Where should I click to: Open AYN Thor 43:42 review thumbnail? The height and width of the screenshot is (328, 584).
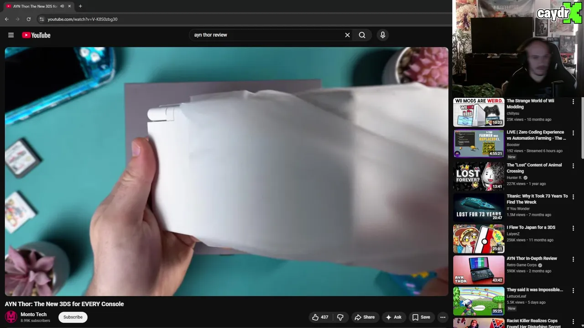[478, 270]
